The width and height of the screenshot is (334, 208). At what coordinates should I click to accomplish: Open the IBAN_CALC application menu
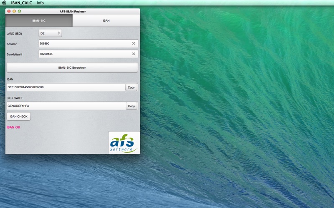(x=21, y=3)
